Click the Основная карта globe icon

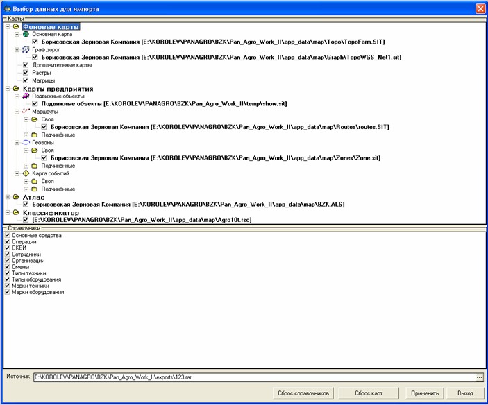[x=26, y=34]
